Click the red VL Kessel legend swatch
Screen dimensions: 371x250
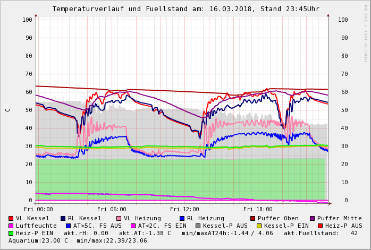pyautogui.click(x=11, y=218)
